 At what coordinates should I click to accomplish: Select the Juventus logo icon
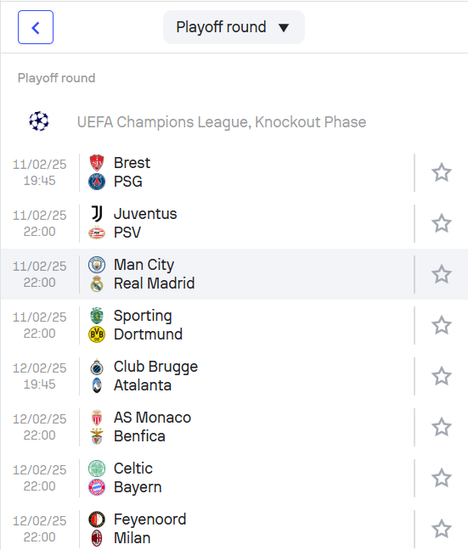click(x=97, y=214)
